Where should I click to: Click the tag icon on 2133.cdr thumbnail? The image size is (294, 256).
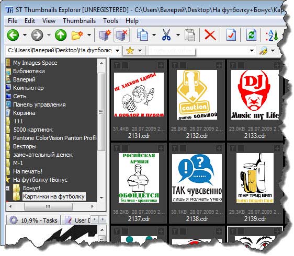[x=233, y=65]
